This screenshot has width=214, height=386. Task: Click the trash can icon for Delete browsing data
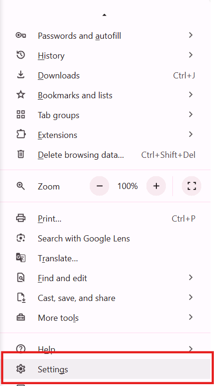pos(21,154)
